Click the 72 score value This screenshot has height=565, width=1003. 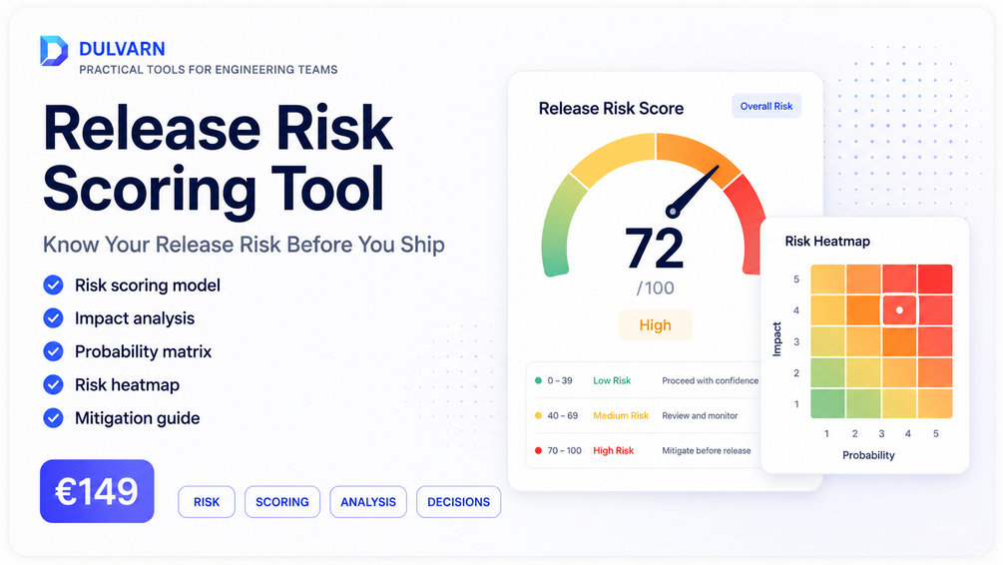click(655, 249)
